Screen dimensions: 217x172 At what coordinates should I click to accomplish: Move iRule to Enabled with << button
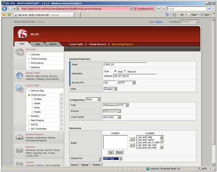pos(132,139)
